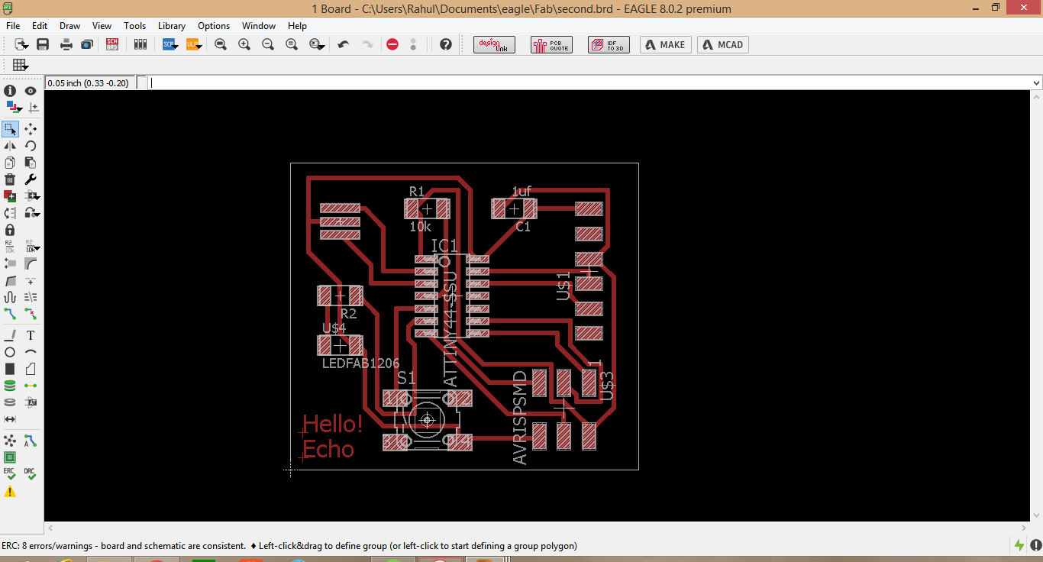The height and width of the screenshot is (562, 1043).
Task: Run the ERC check
Action: (10, 474)
